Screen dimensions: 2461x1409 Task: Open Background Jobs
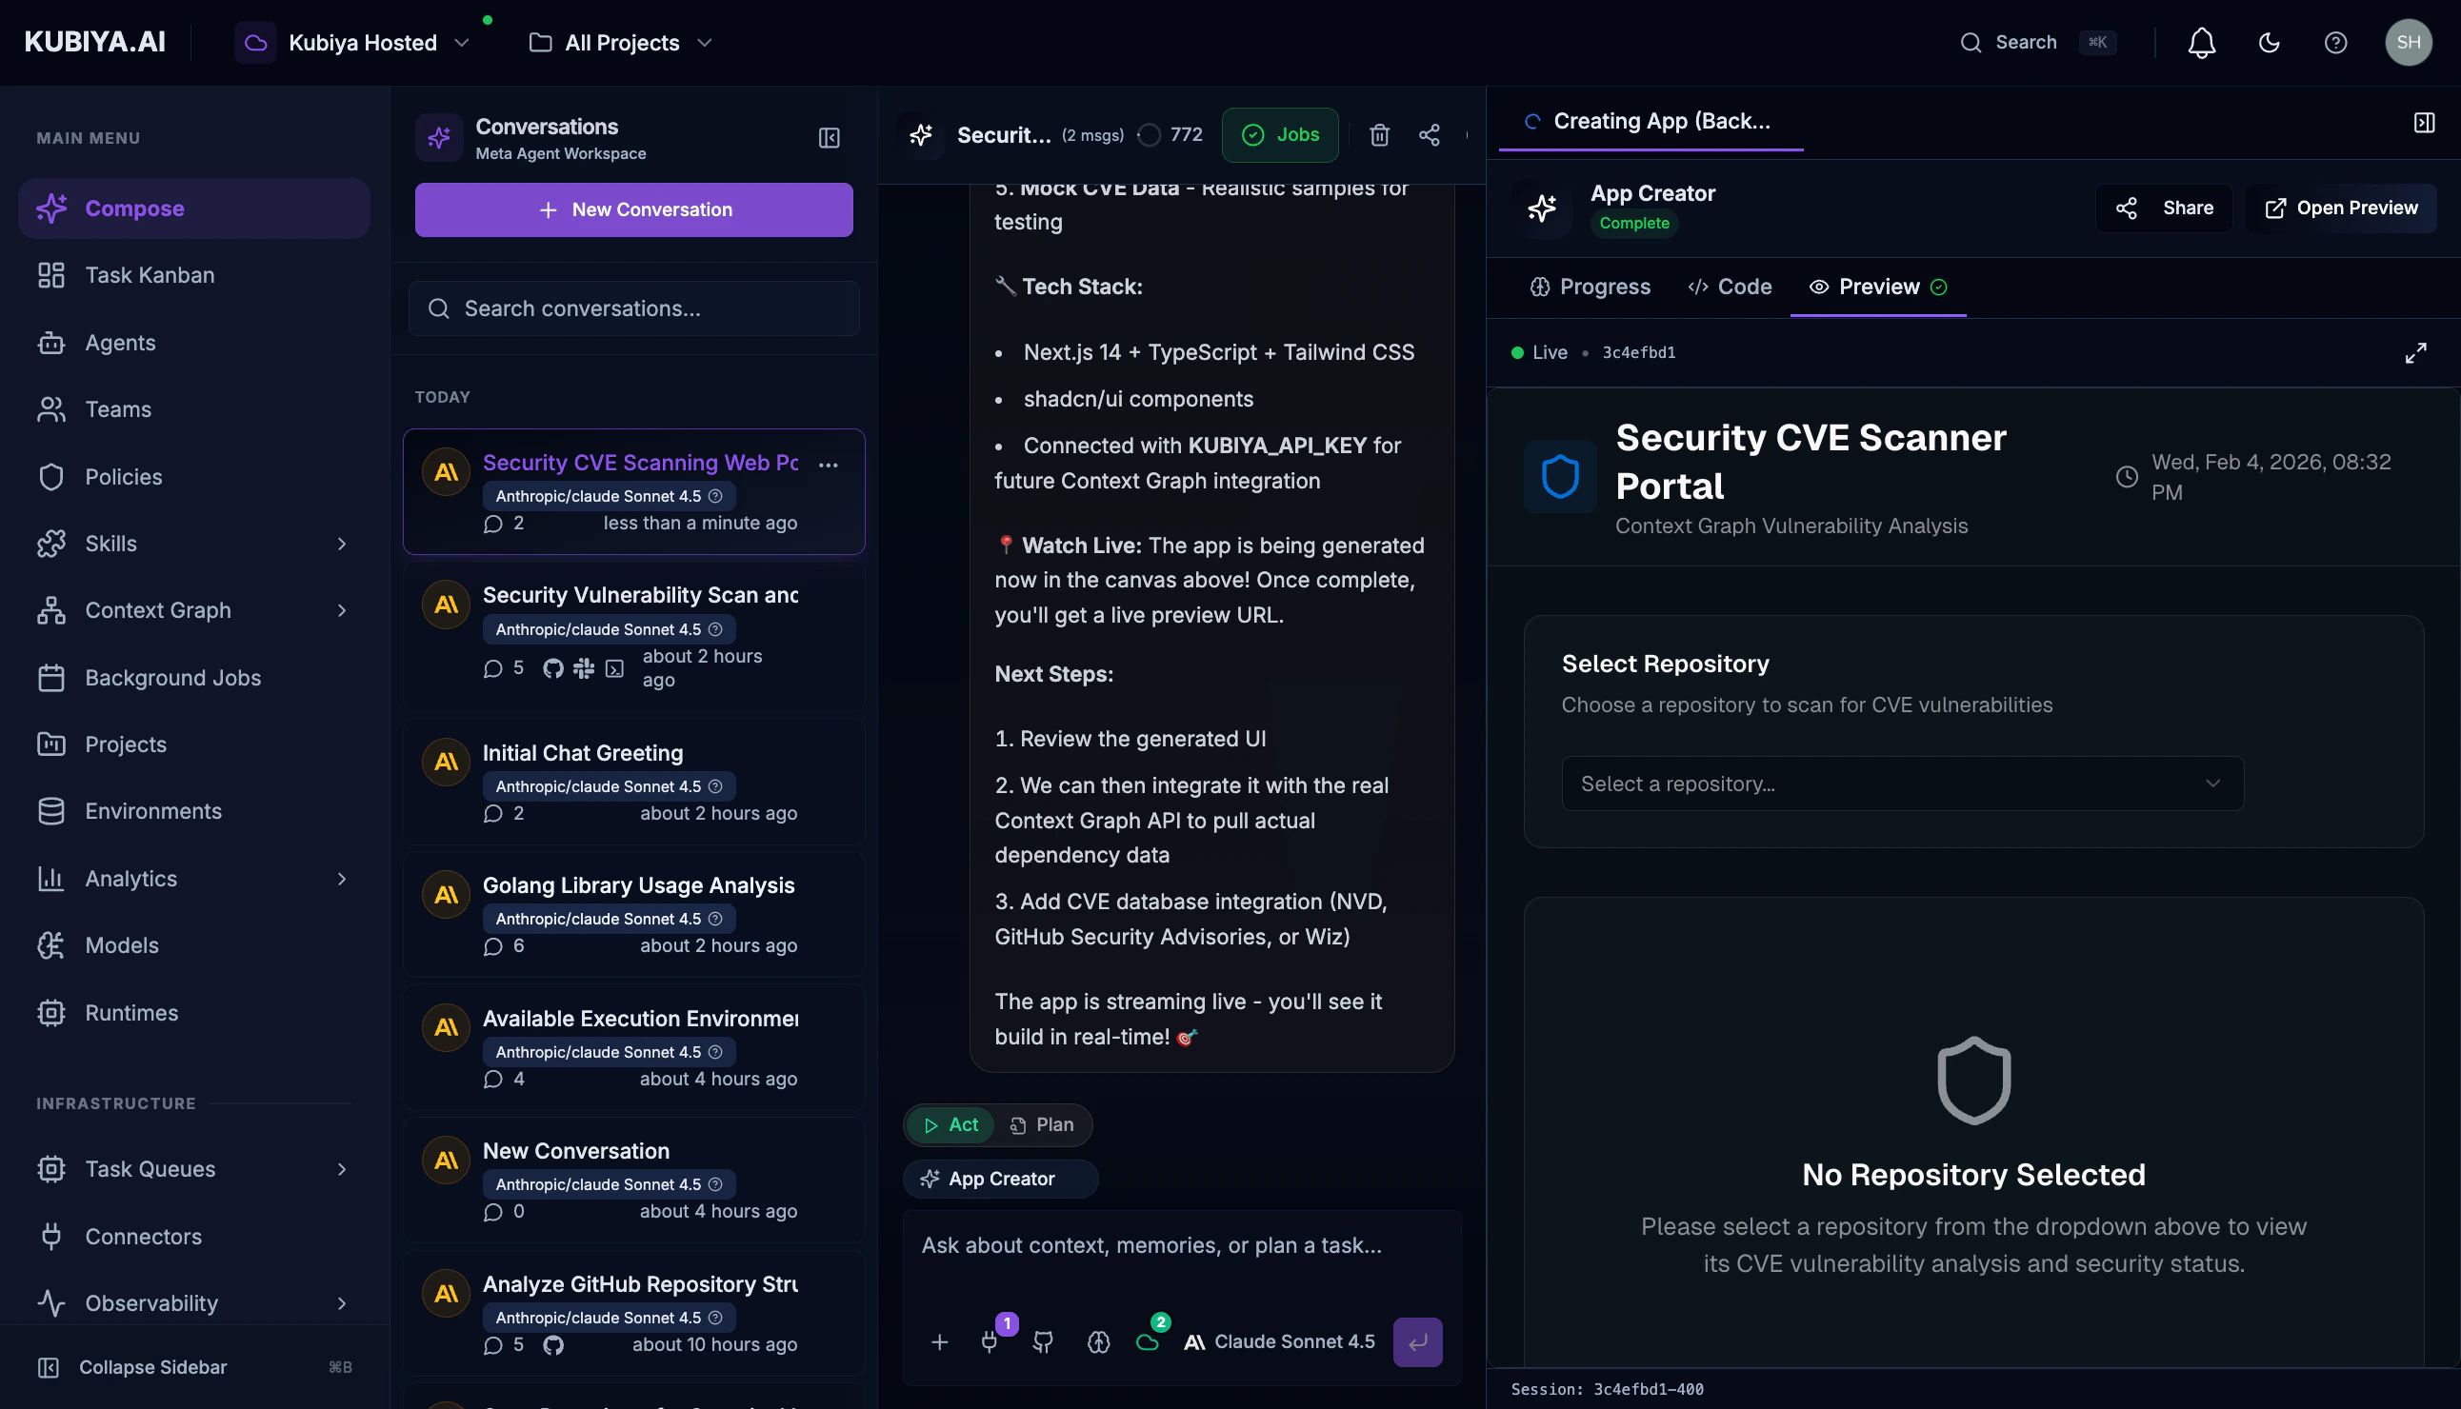point(193,678)
